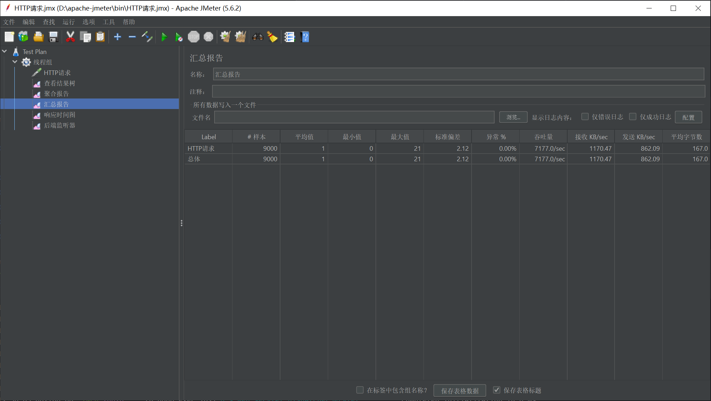The width and height of the screenshot is (711, 401).
Task: Click the 接收 KB/sec column header
Action: coord(591,137)
